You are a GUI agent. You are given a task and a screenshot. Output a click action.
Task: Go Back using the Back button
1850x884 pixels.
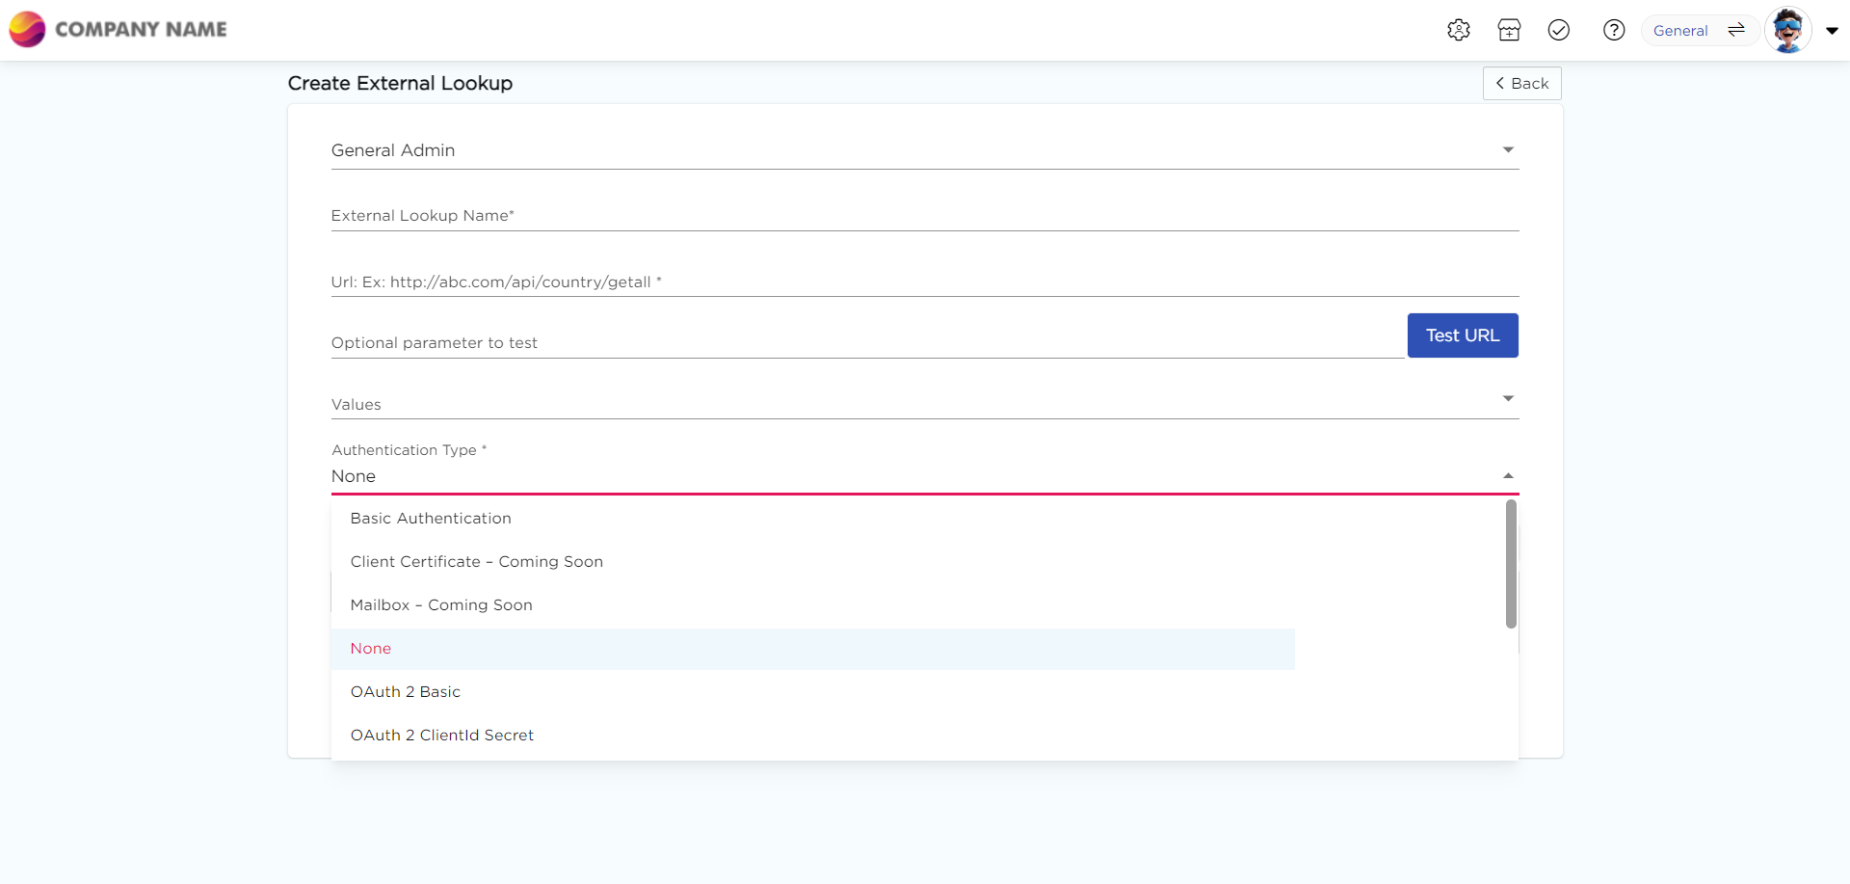[x=1521, y=84]
